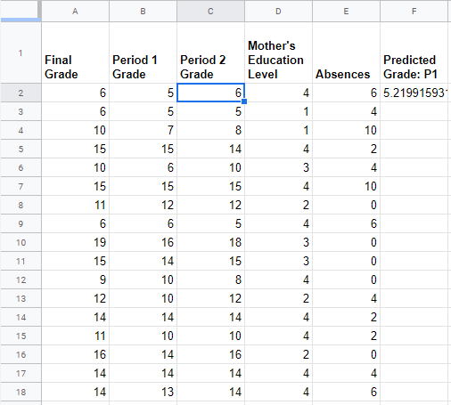Click the fill handle of cell C2
This screenshot has width=451, height=405.
pos(244,101)
